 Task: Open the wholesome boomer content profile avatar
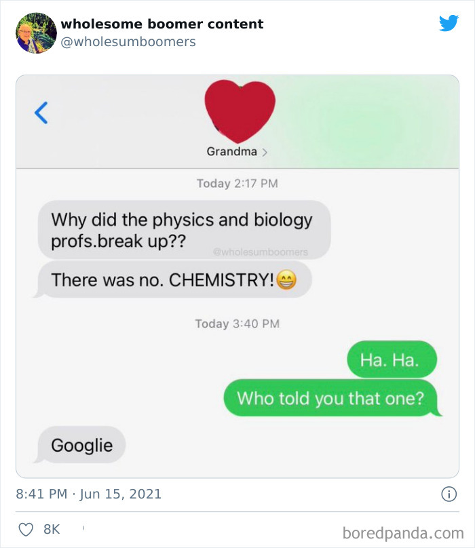(35, 29)
